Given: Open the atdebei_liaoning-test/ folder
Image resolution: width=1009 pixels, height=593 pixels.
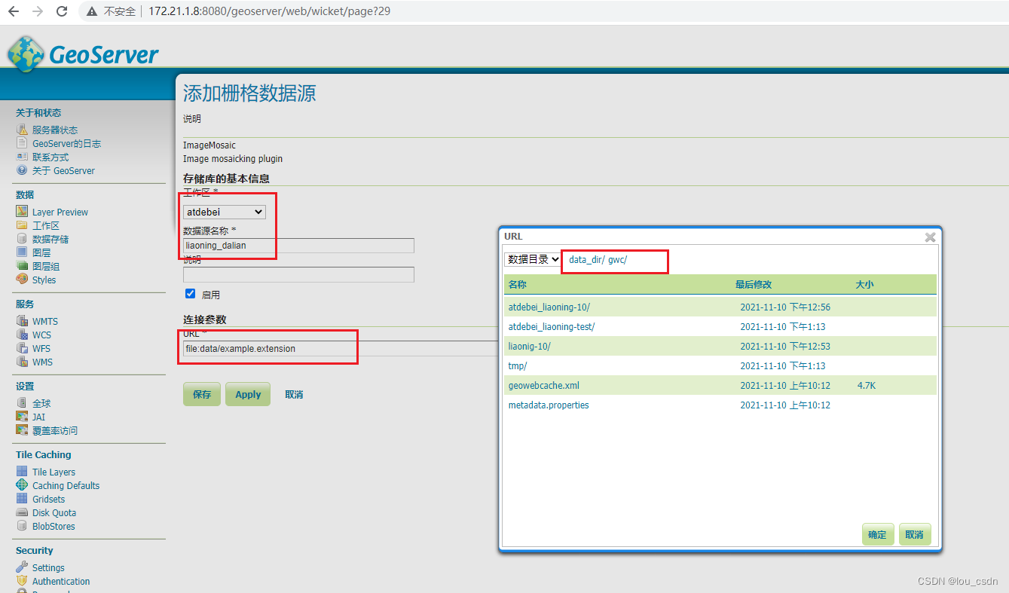Looking at the screenshot, I should (552, 326).
